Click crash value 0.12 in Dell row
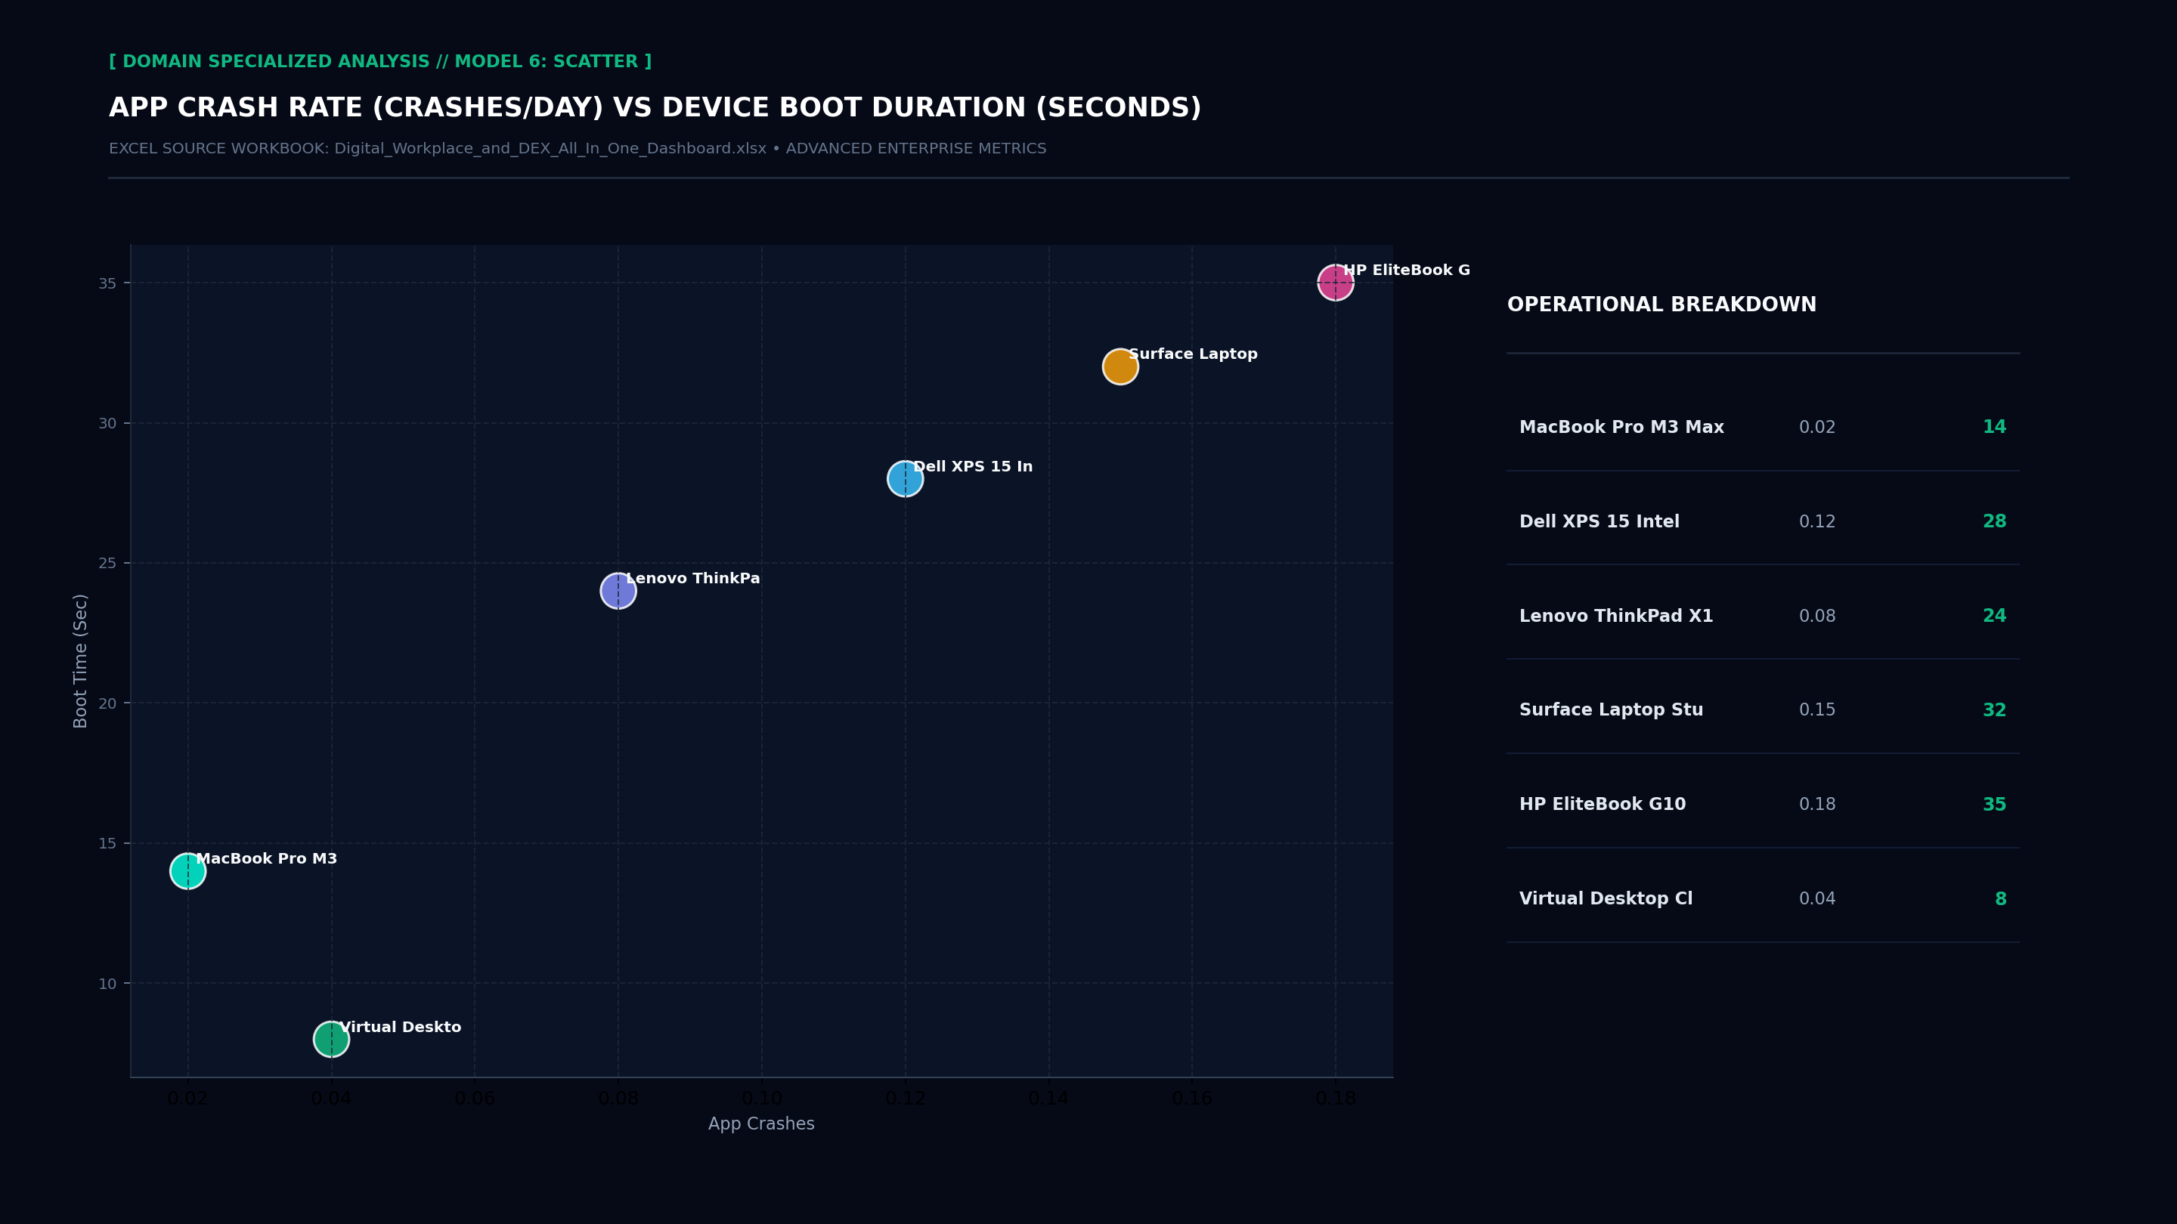 point(1817,522)
